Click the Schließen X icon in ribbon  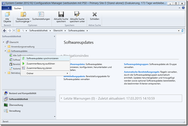95,14
